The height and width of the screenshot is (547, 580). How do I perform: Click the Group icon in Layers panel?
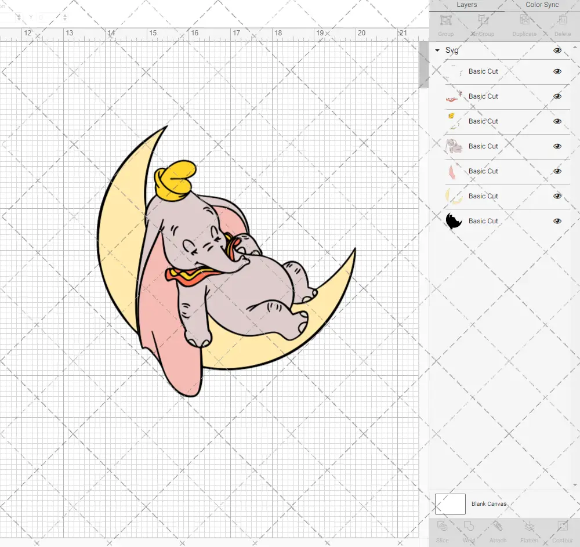[x=445, y=20]
